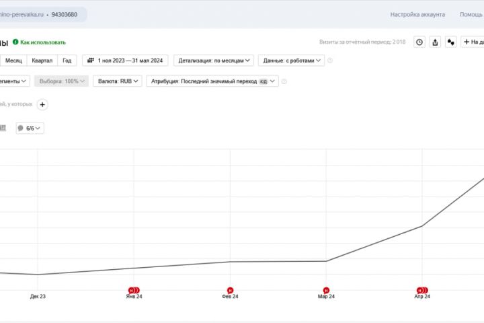Screen dimensions: 484x323
Task: Open 'Атрибуция: Последний значимый переход' dropdown
Action: tap(212, 81)
